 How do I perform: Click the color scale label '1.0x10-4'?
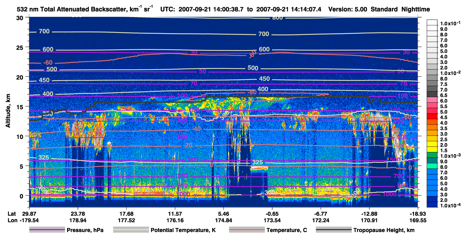451,206
